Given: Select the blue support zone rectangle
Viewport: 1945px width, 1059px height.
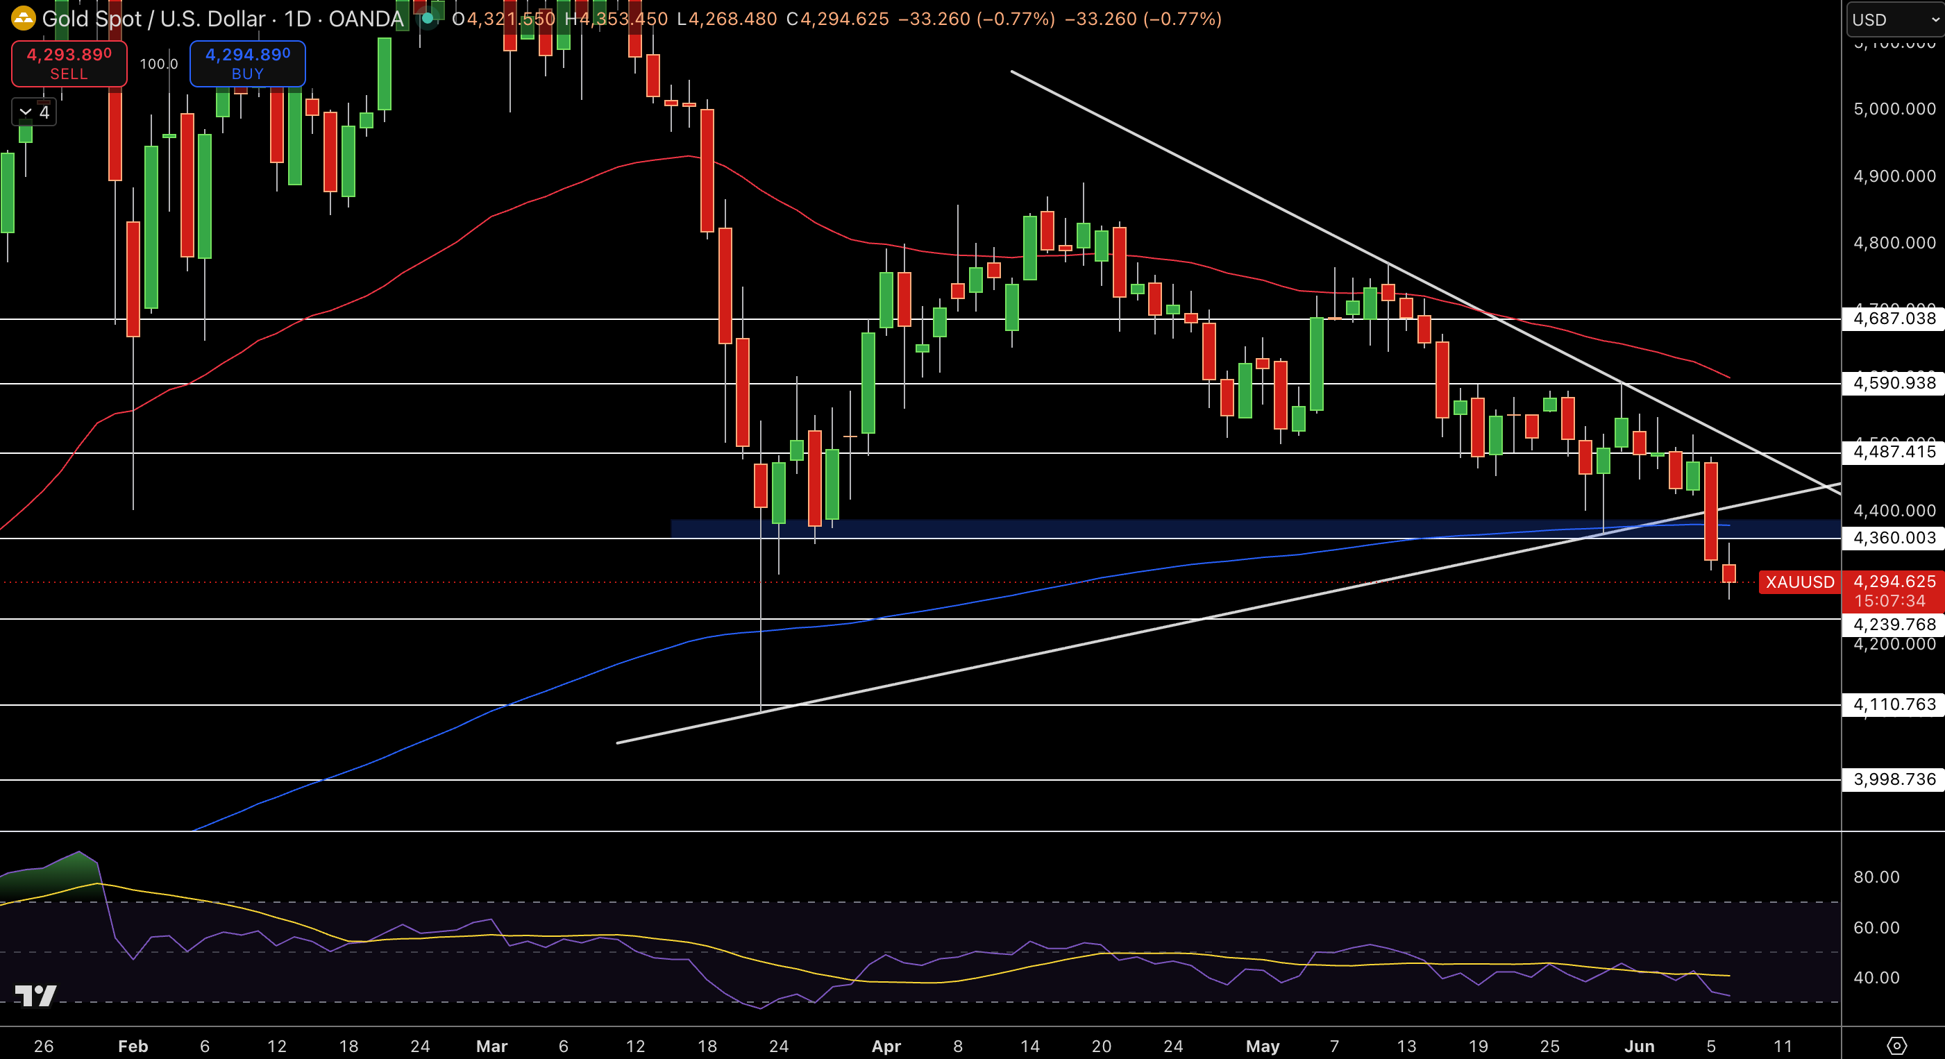Looking at the screenshot, I should coord(1255,528).
